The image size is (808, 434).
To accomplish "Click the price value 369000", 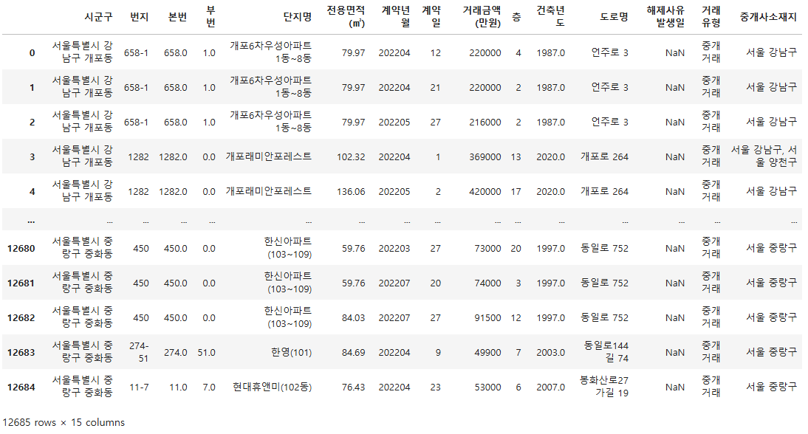I will coord(485,157).
